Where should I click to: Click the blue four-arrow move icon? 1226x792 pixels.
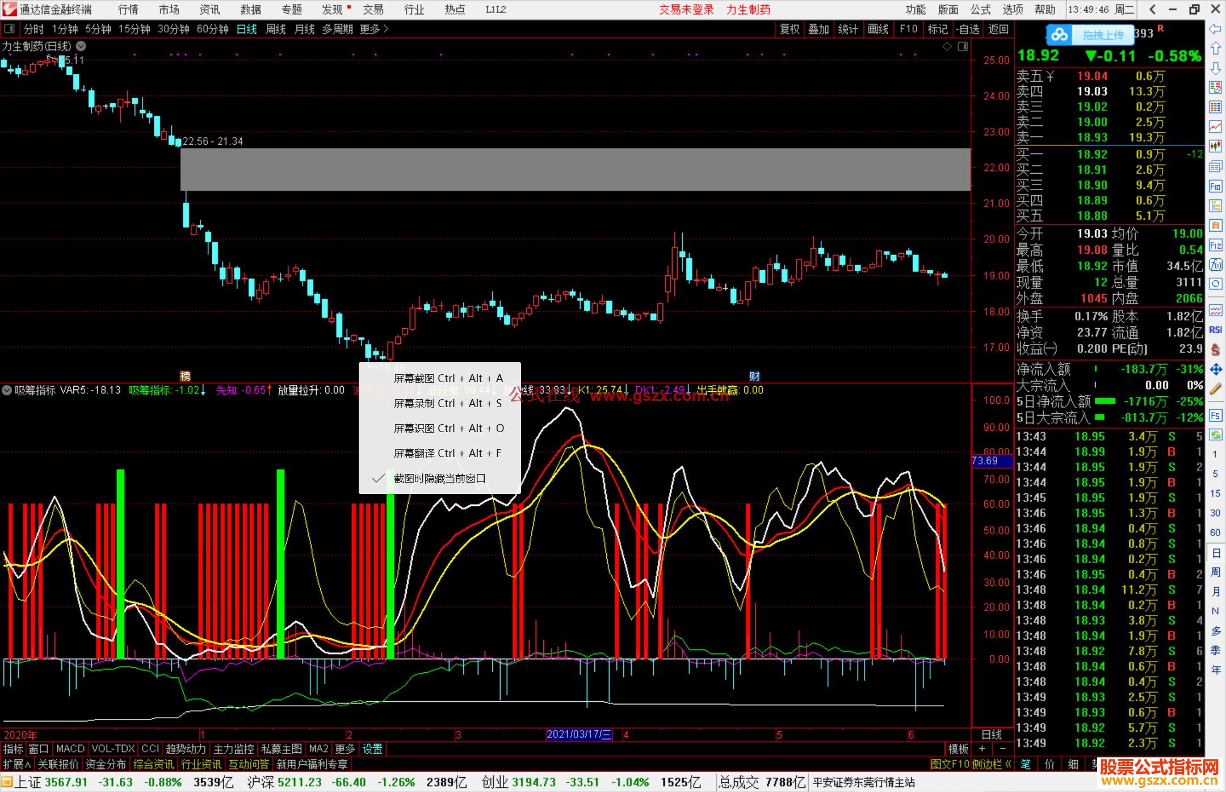1215,370
